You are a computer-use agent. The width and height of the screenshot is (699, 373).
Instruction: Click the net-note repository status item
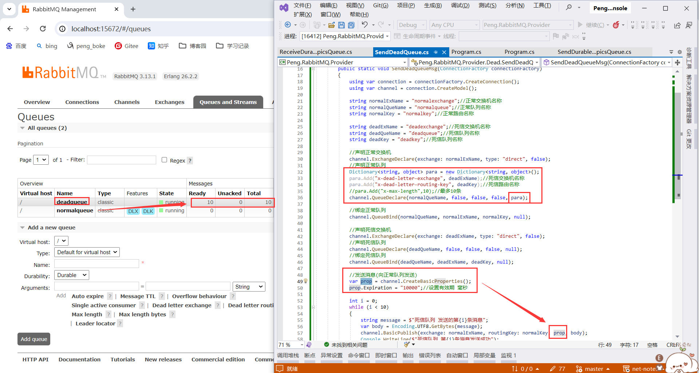[641, 369]
